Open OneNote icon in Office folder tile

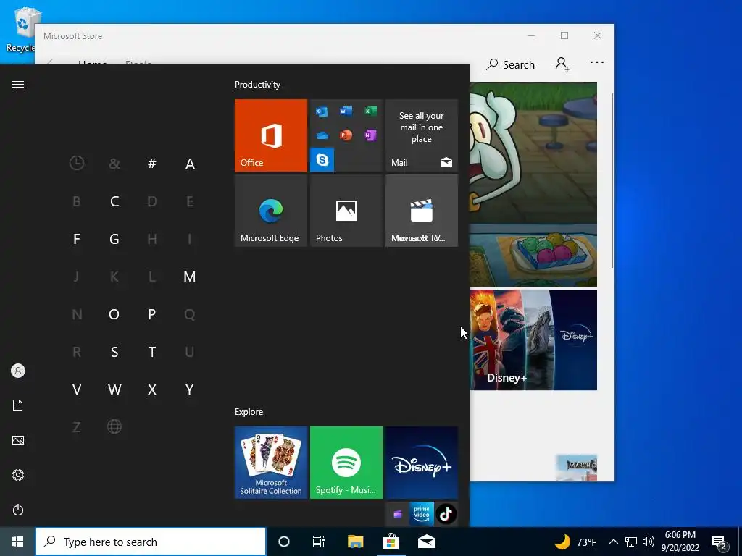point(370,135)
